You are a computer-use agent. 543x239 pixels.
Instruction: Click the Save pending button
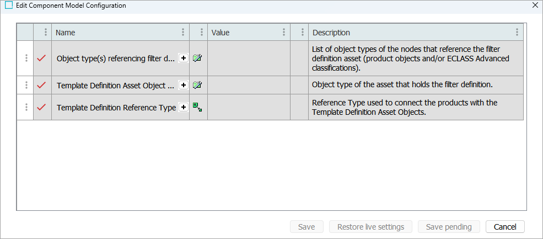tap(449, 227)
